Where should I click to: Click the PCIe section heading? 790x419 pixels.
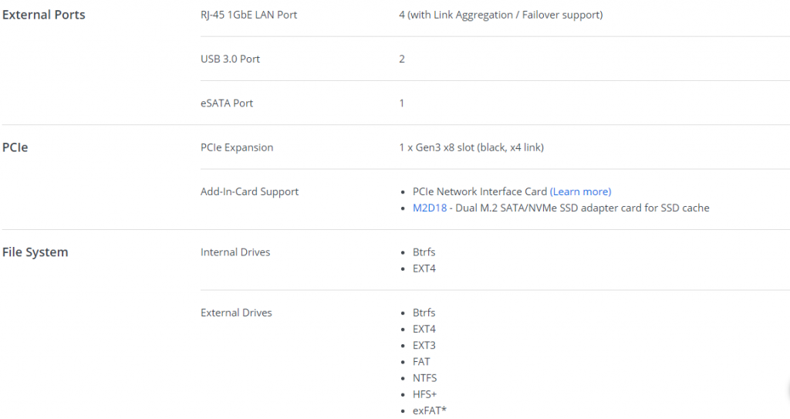pos(15,147)
